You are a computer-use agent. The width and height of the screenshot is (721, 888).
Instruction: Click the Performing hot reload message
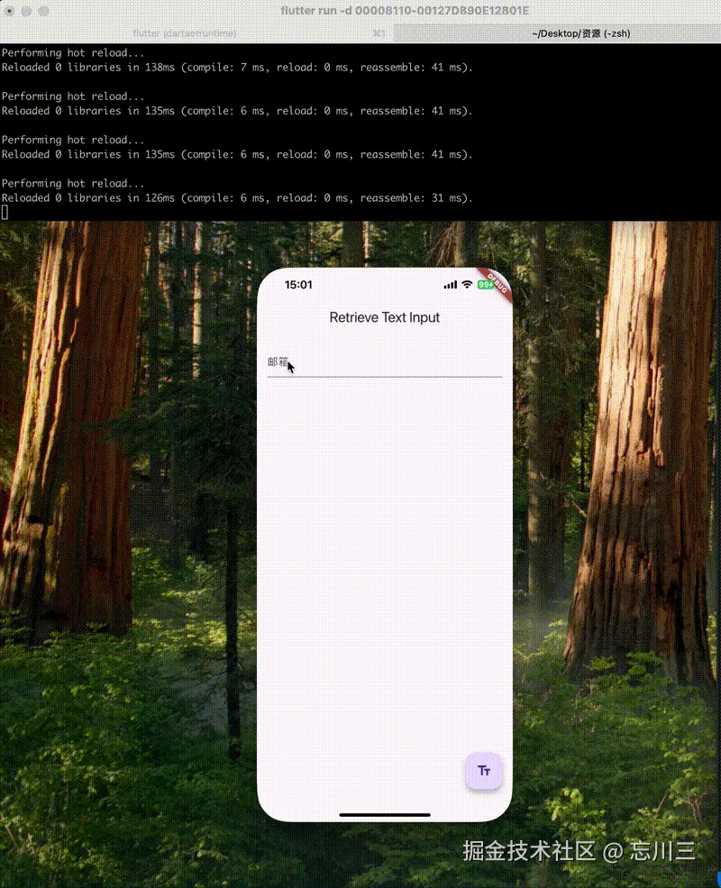pos(72,183)
